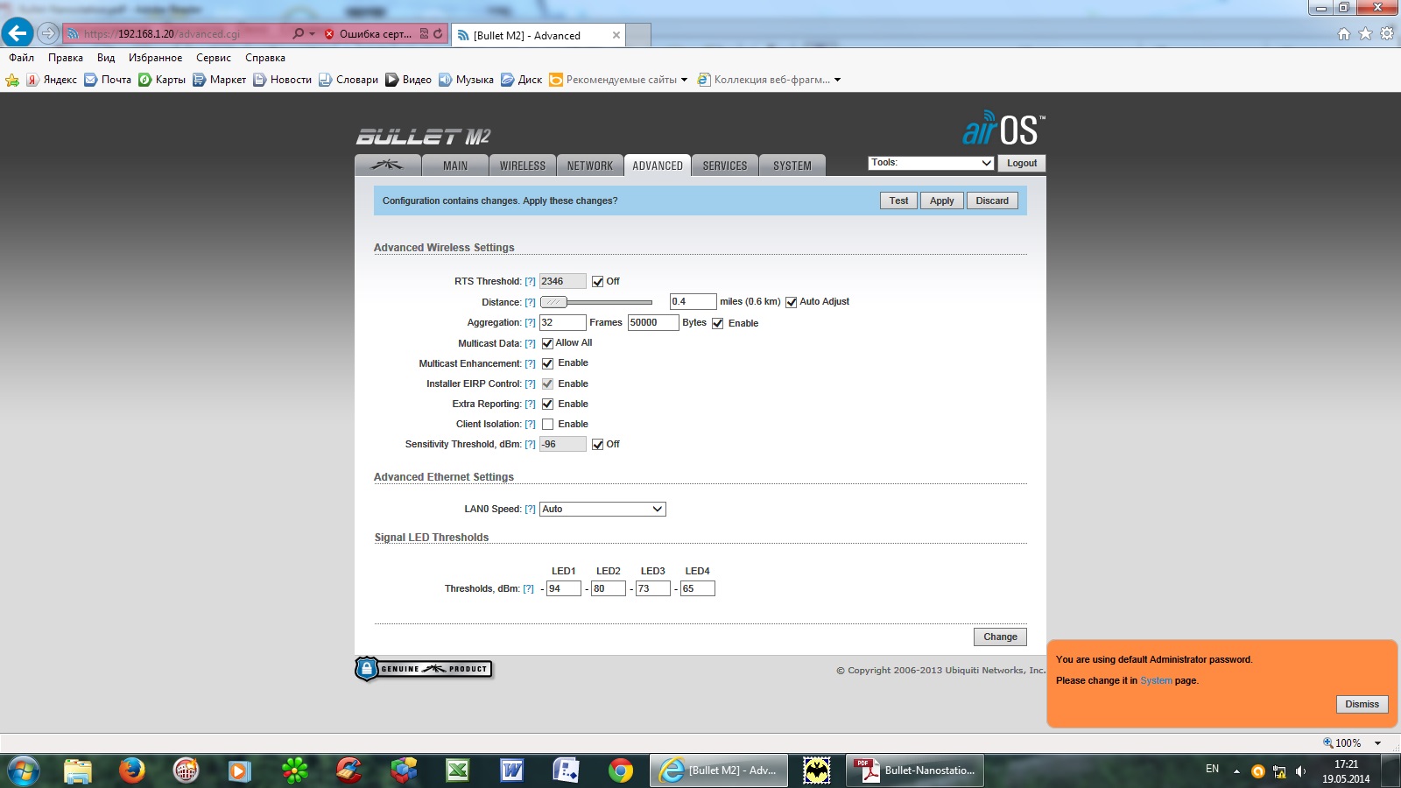The height and width of the screenshot is (788, 1401).
Task: Open help for Multicast Data
Action: (x=530, y=344)
